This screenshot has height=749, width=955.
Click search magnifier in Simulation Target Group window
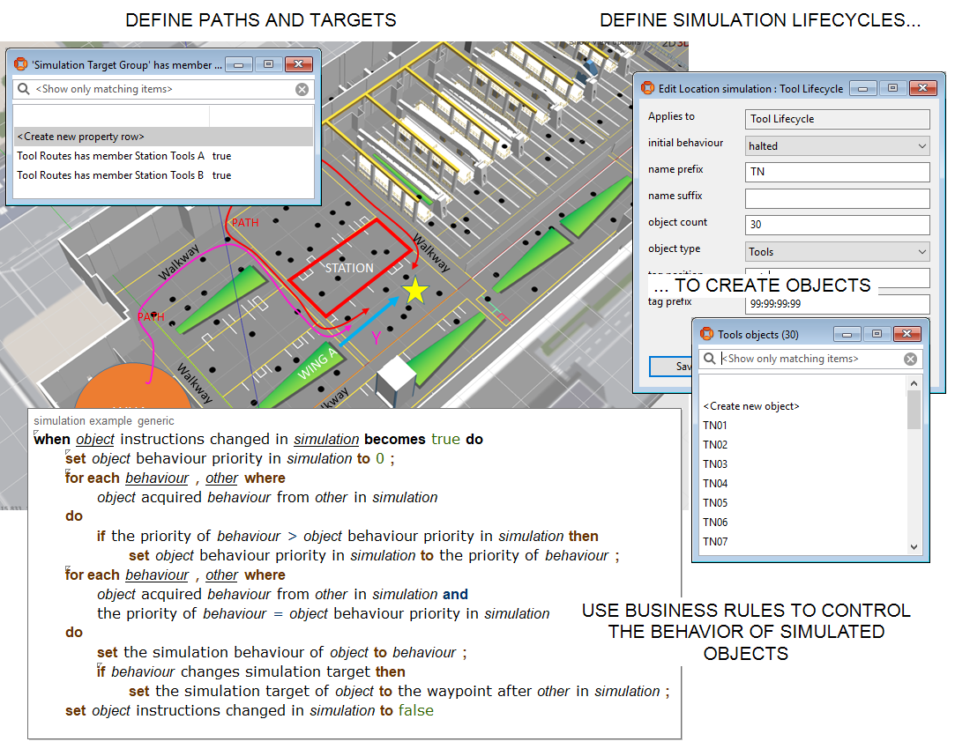pos(24,89)
